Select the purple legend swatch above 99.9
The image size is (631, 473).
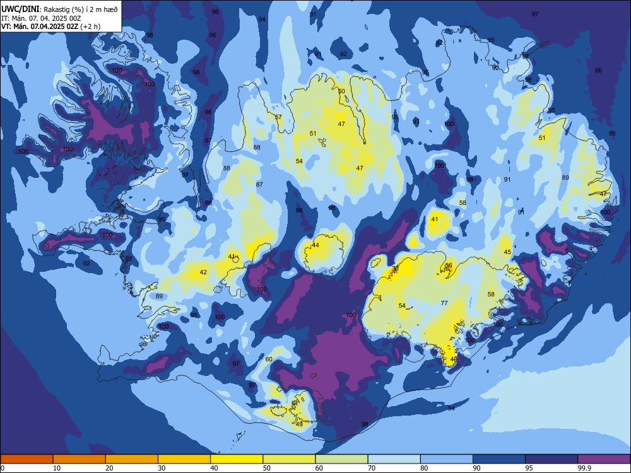604,459
